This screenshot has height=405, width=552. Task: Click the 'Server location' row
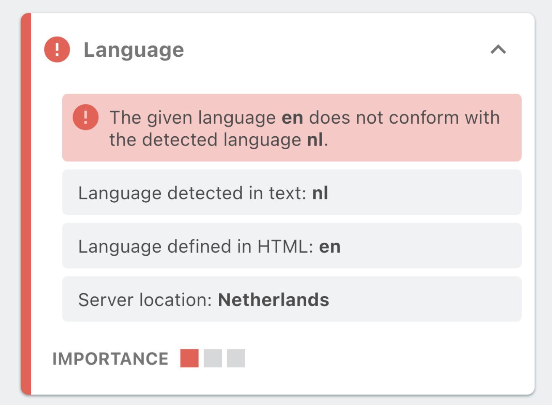[x=292, y=299]
